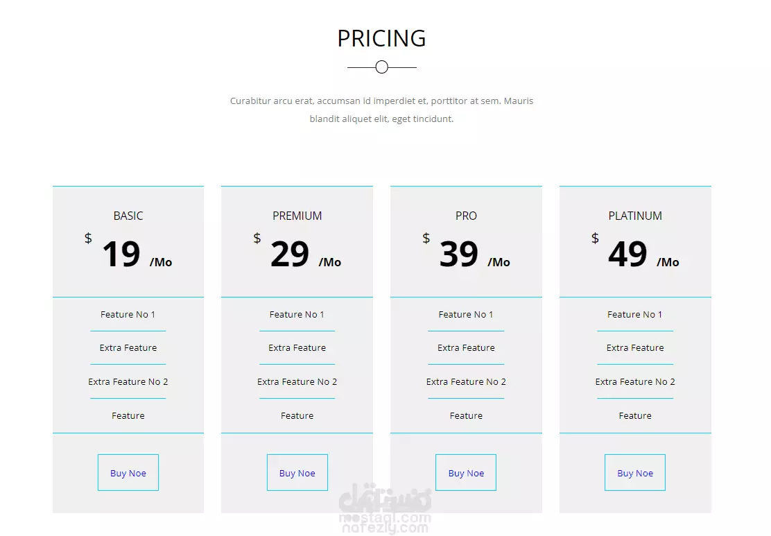
Task: Click the last Feature item in Platinum card
Action: (x=635, y=415)
